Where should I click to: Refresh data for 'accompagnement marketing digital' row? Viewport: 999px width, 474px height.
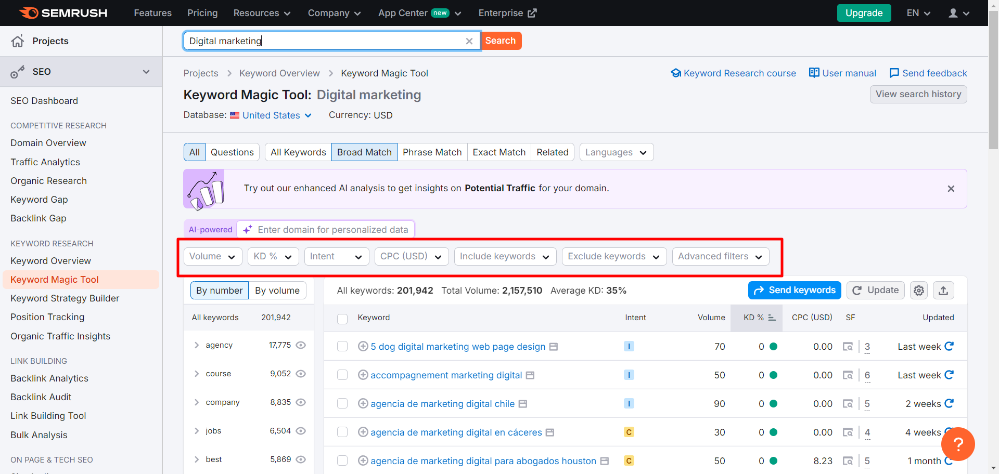[949, 375]
